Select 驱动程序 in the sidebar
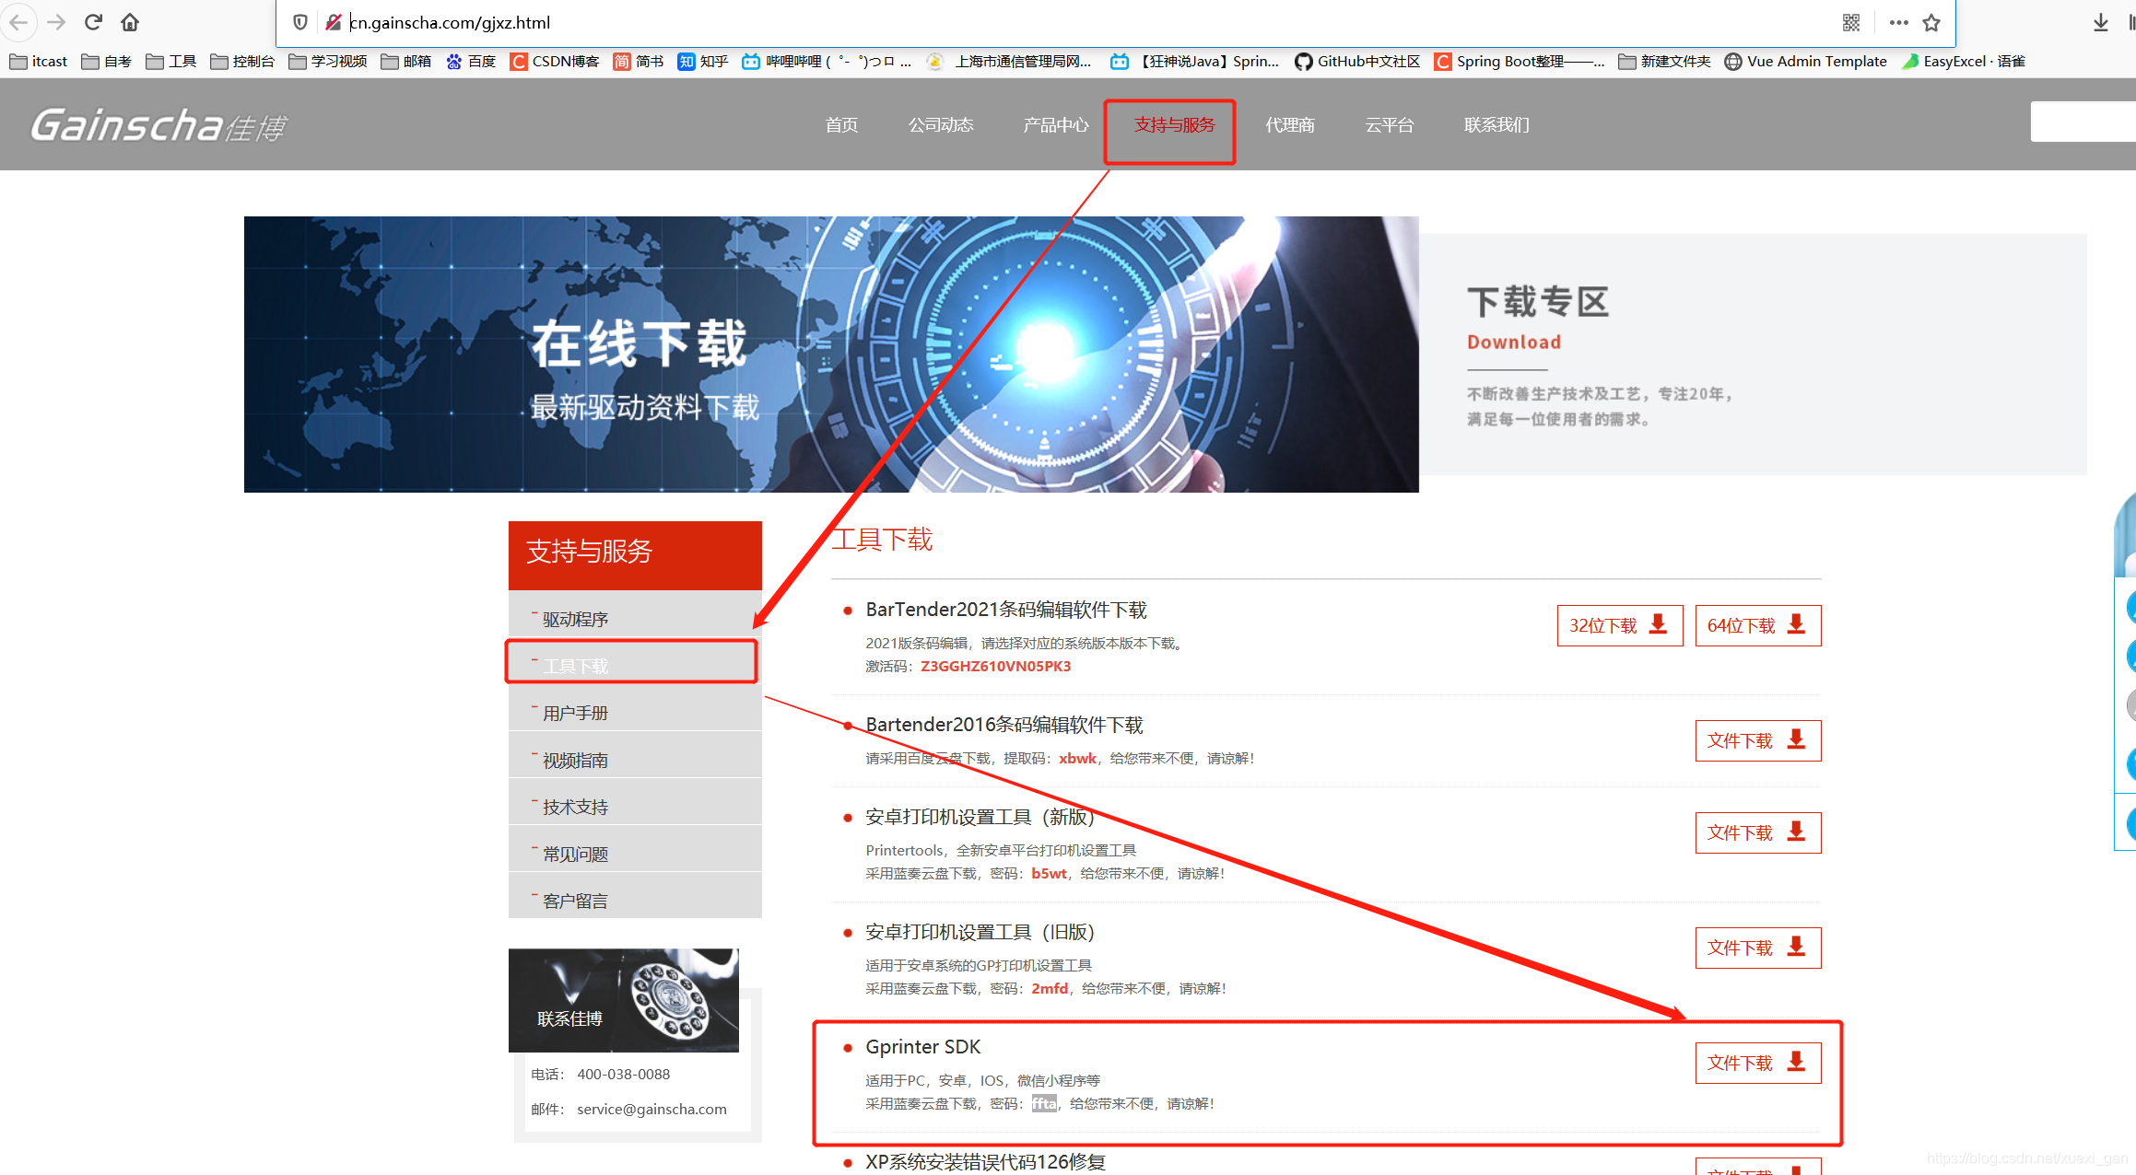The height and width of the screenshot is (1175, 2136). (575, 619)
